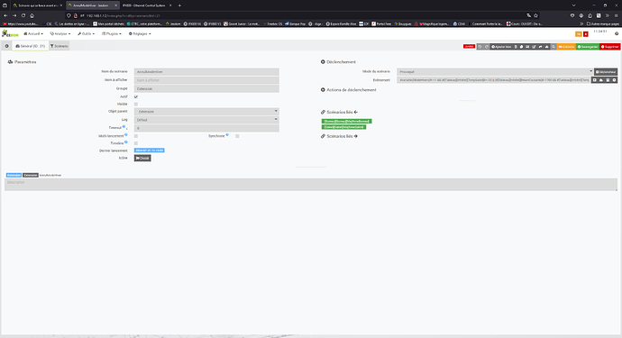
Task: Click the Multi-lancement help icon
Action: click(126, 135)
